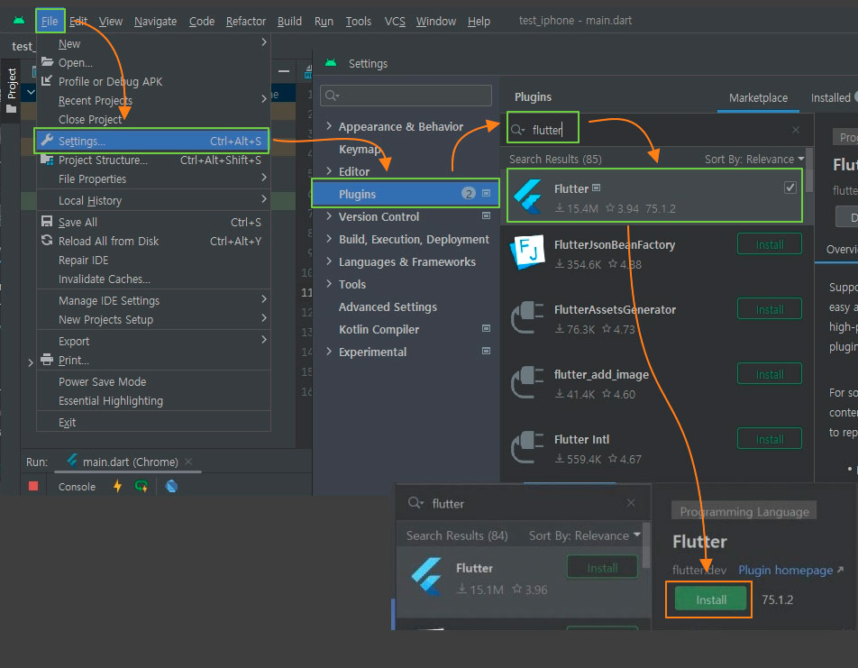
Task: Expand the Editor settings node
Action: click(329, 171)
